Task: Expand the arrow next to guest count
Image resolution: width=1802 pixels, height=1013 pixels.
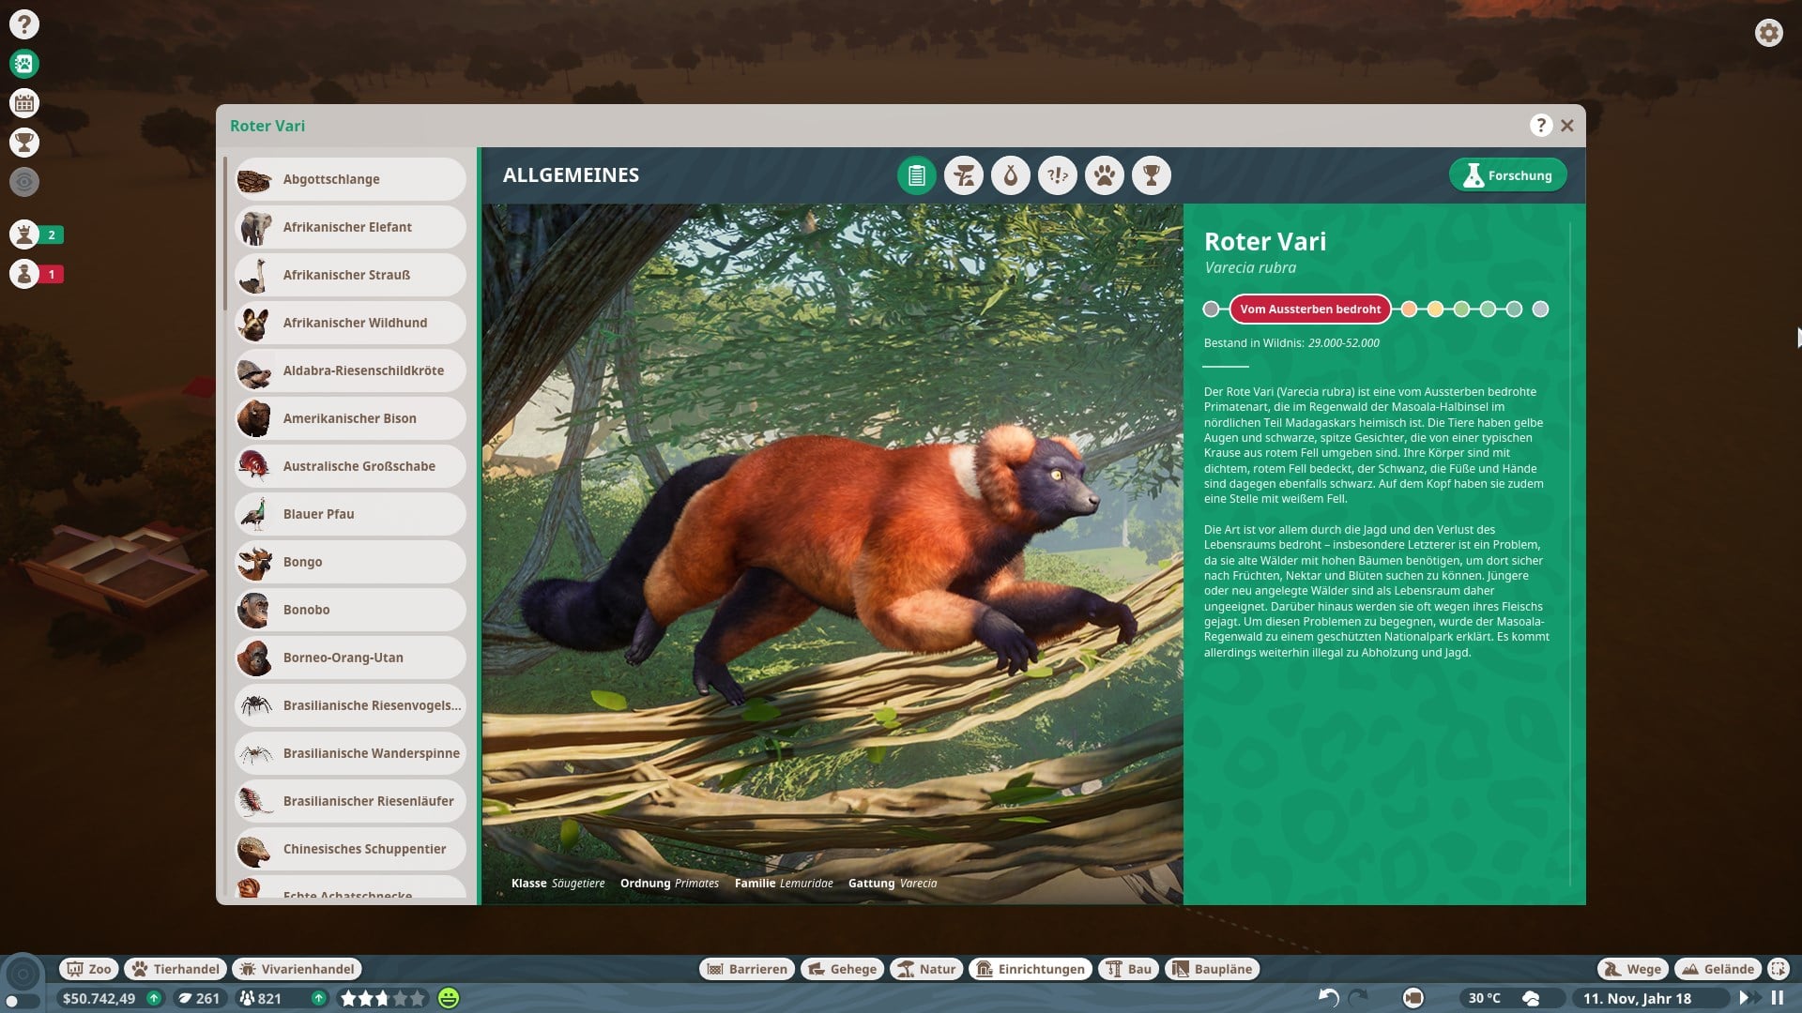Action: [319, 998]
